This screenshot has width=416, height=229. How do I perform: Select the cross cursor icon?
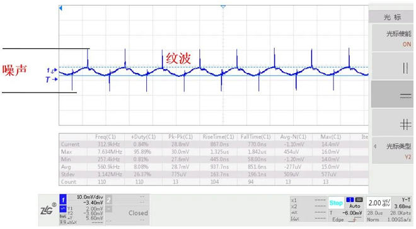tap(405, 124)
